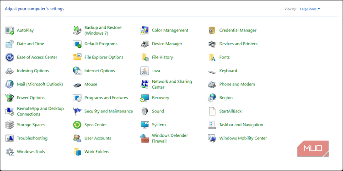343x171 pixels.
Task: Open the Windows Mobility Center link
Action: [x=243, y=138]
